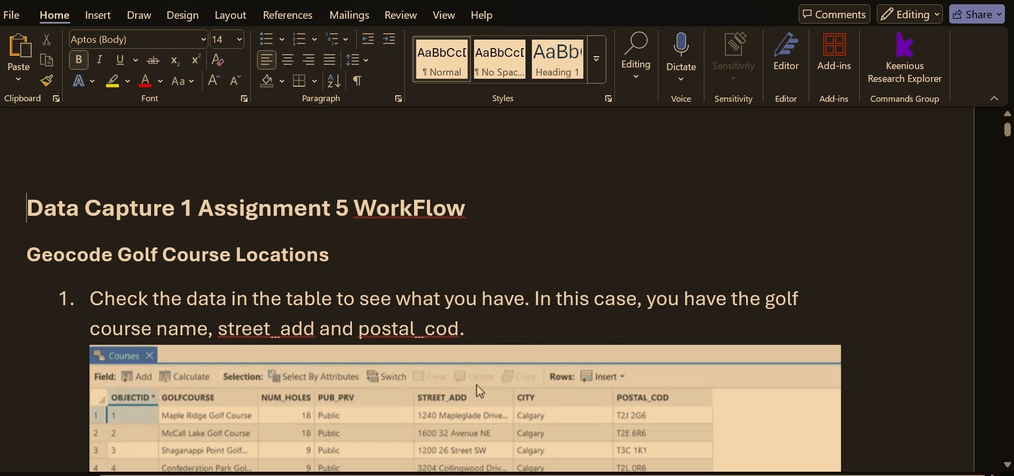Clear all formatting with eraser icon

[x=217, y=60]
